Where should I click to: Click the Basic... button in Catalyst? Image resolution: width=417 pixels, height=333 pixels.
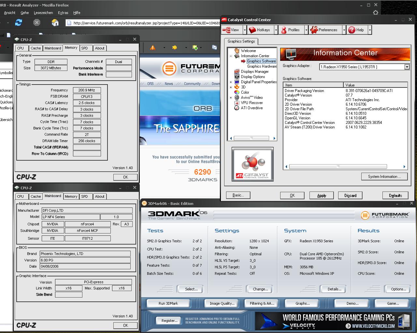pos(238,195)
